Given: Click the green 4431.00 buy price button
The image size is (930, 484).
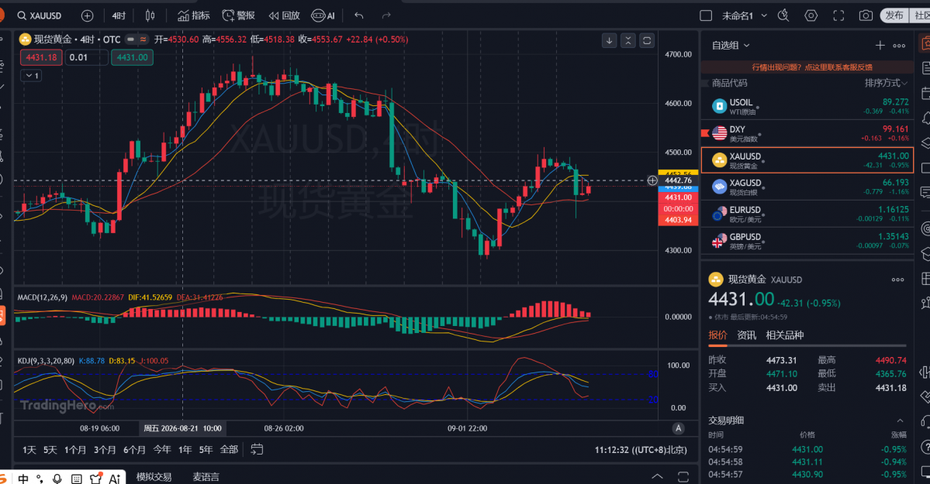Looking at the screenshot, I should (133, 57).
